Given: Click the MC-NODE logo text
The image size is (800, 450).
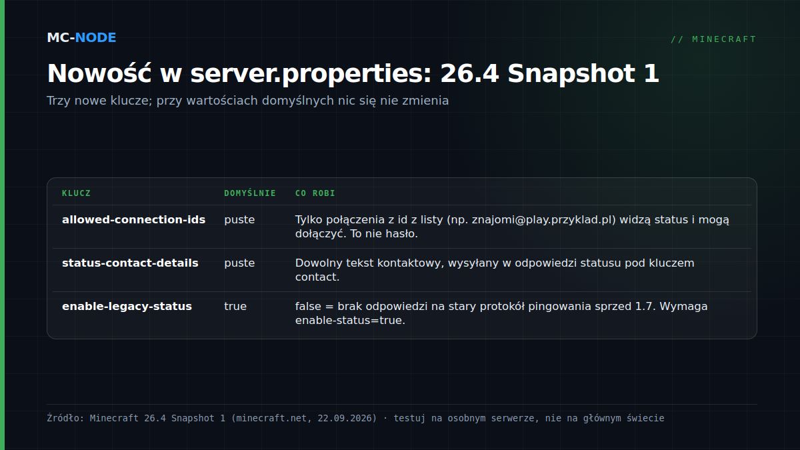Looking at the screenshot, I should point(81,38).
